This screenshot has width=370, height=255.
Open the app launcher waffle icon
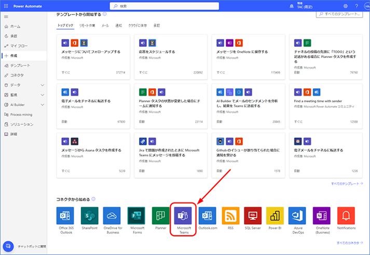6,6
